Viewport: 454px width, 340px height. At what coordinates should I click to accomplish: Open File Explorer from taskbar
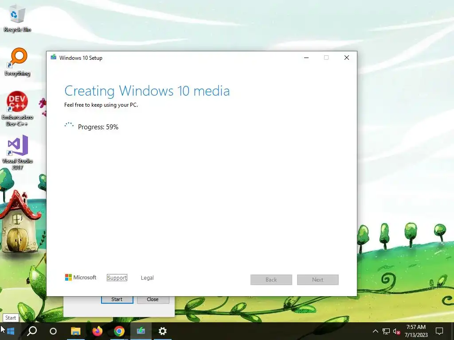click(x=75, y=331)
